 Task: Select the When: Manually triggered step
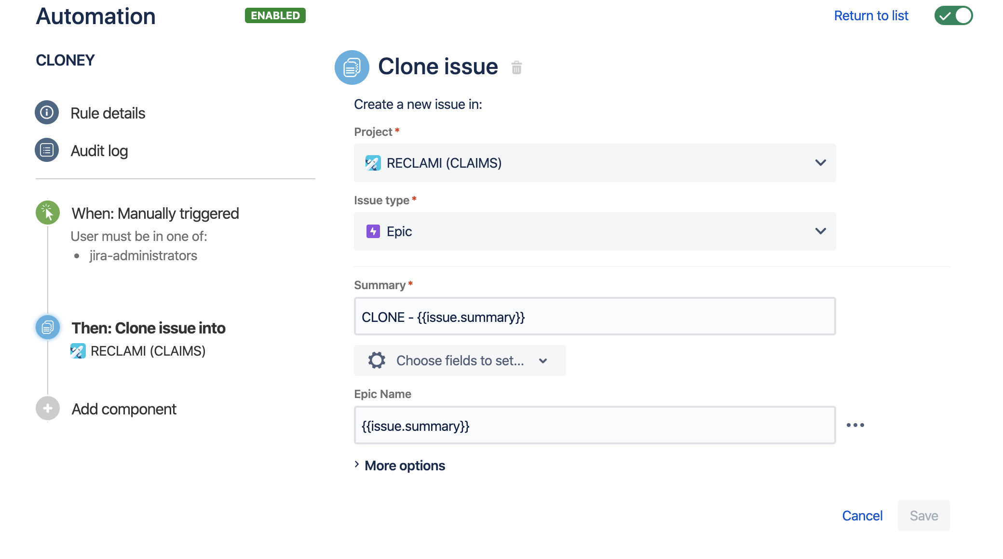(155, 213)
